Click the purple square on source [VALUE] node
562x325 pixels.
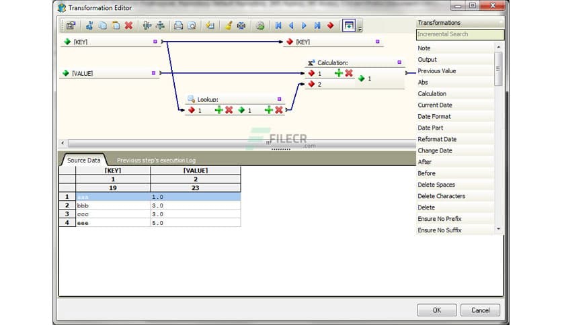(153, 73)
